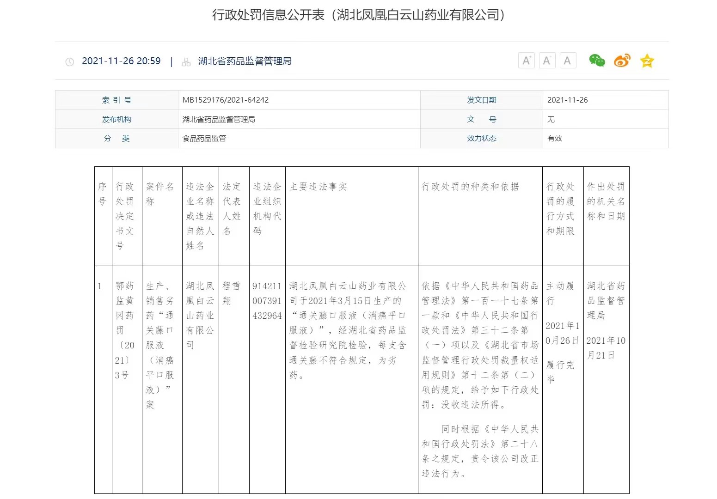Select category value 食品药品监管

click(x=204, y=138)
